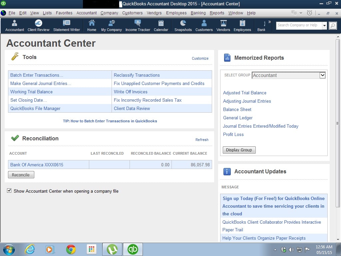Open the Working Trial Balance tool
This screenshot has height=256, width=341.
click(x=31, y=92)
